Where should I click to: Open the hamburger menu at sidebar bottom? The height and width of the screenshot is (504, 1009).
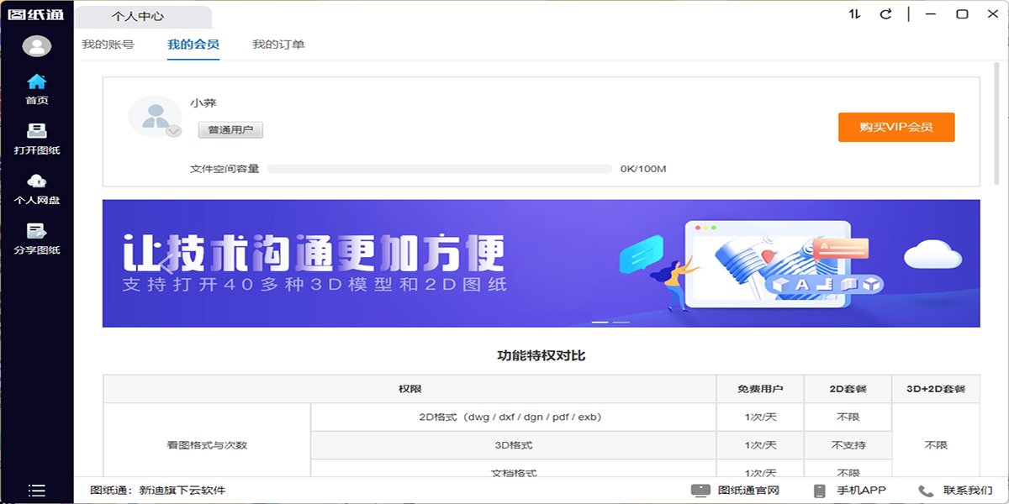tap(36, 491)
